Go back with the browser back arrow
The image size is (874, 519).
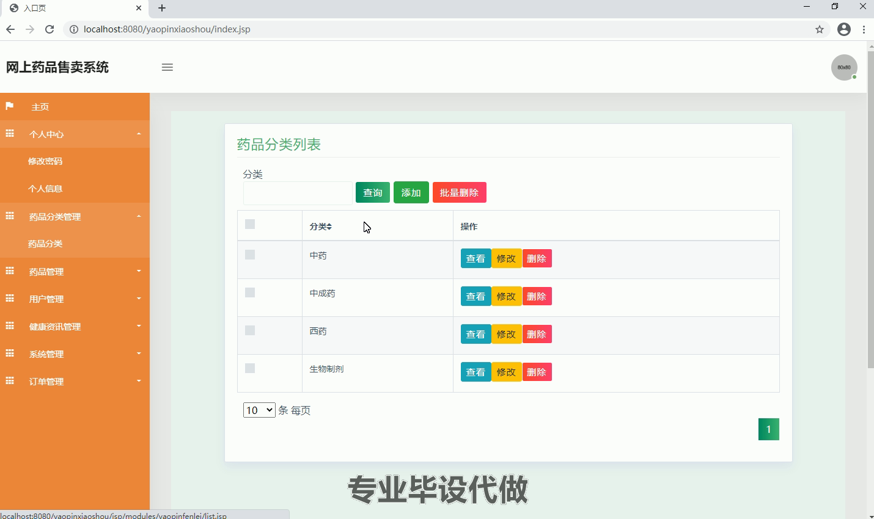tap(10, 29)
